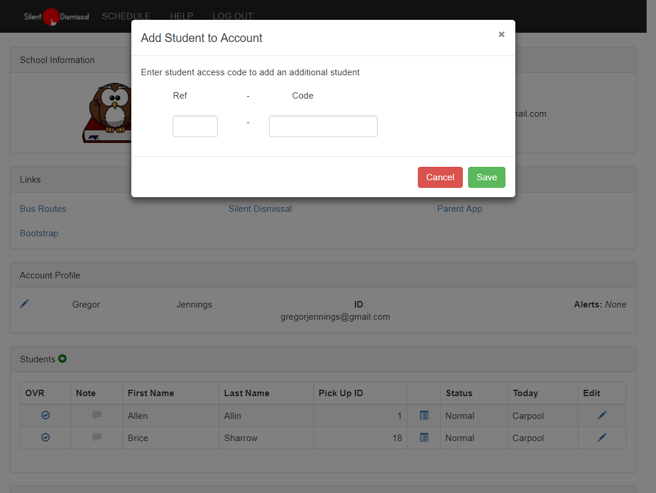This screenshot has height=493, width=656.
Task: Click the green add student plus icon
Action: pyautogui.click(x=62, y=359)
